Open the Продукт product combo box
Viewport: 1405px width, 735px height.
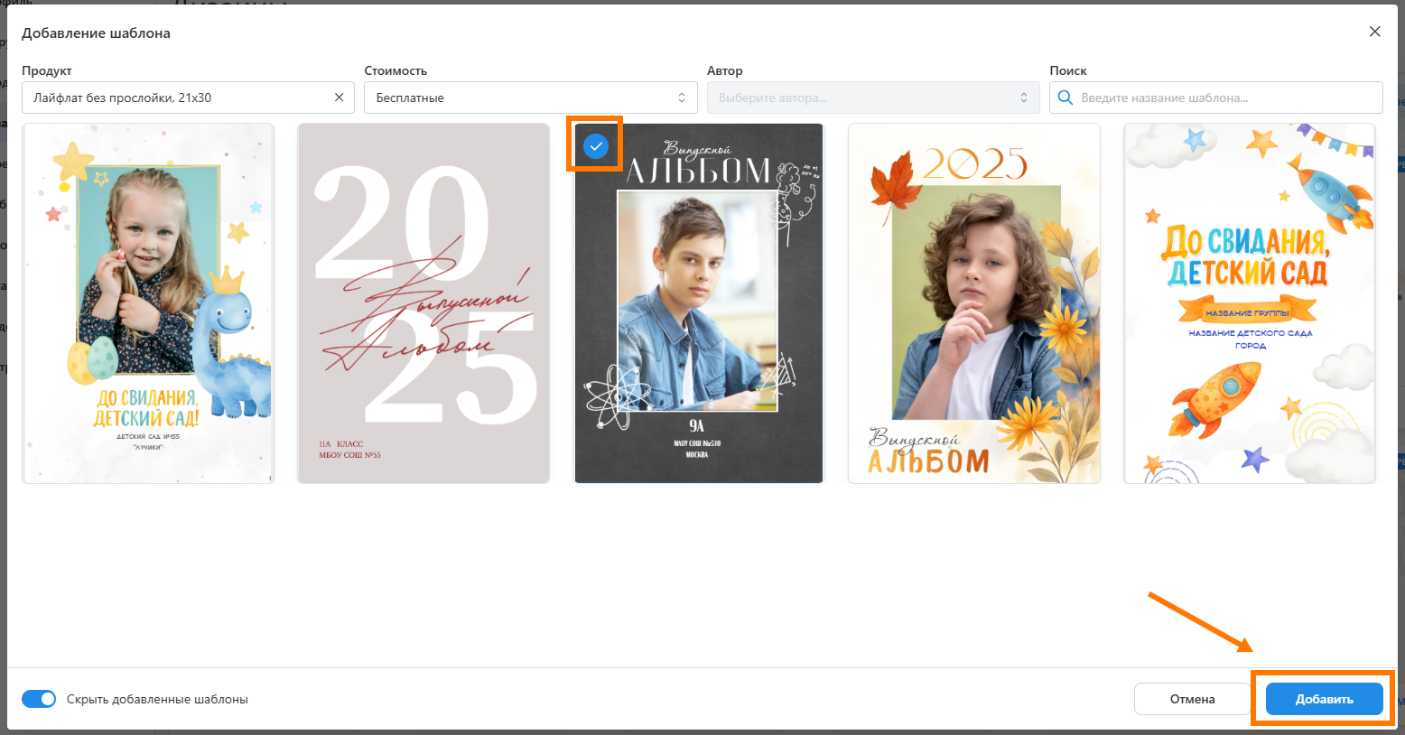pos(176,98)
